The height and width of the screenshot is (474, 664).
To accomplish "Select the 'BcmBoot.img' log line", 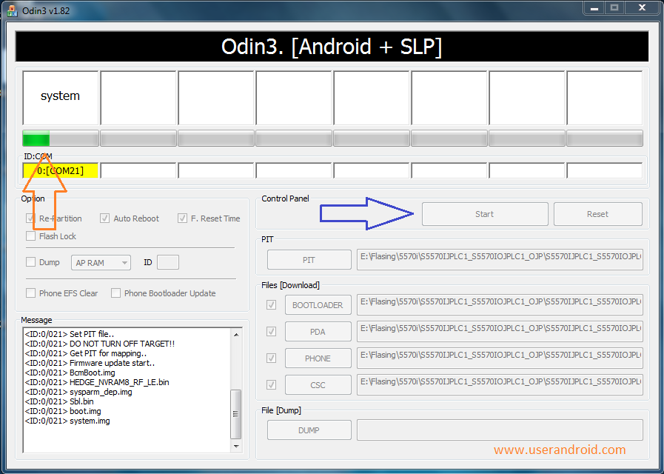I will [x=70, y=373].
